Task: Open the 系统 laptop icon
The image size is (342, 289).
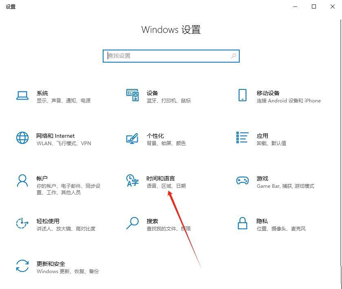Action: pos(22,96)
